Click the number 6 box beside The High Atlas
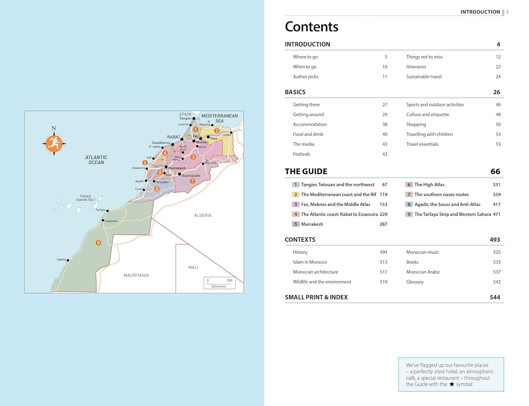The image size is (529, 406). point(409,184)
